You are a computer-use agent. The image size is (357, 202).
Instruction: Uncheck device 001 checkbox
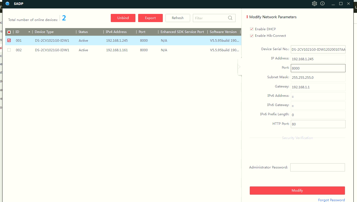[x=9, y=40]
